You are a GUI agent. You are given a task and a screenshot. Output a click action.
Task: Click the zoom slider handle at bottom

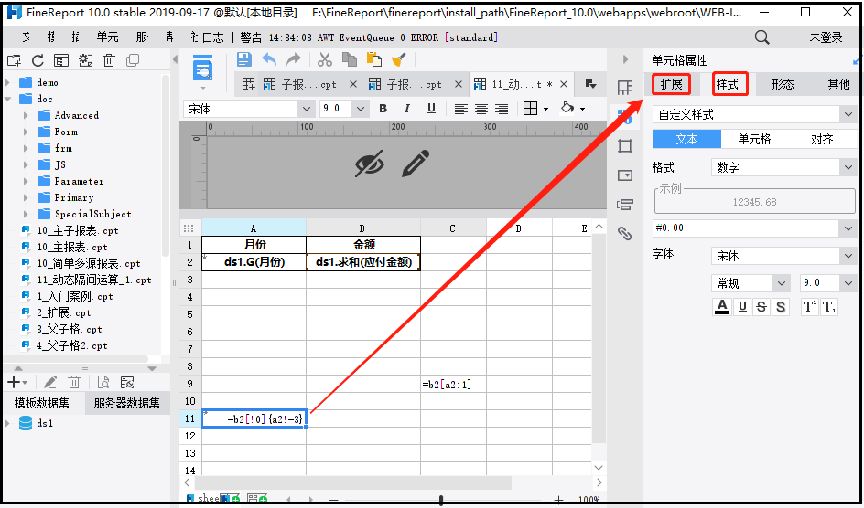click(440, 501)
